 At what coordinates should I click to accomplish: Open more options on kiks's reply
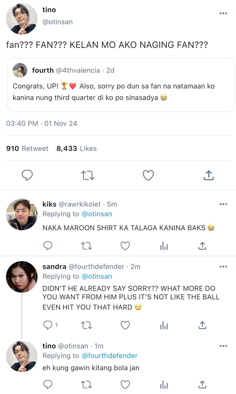[x=223, y=204]
